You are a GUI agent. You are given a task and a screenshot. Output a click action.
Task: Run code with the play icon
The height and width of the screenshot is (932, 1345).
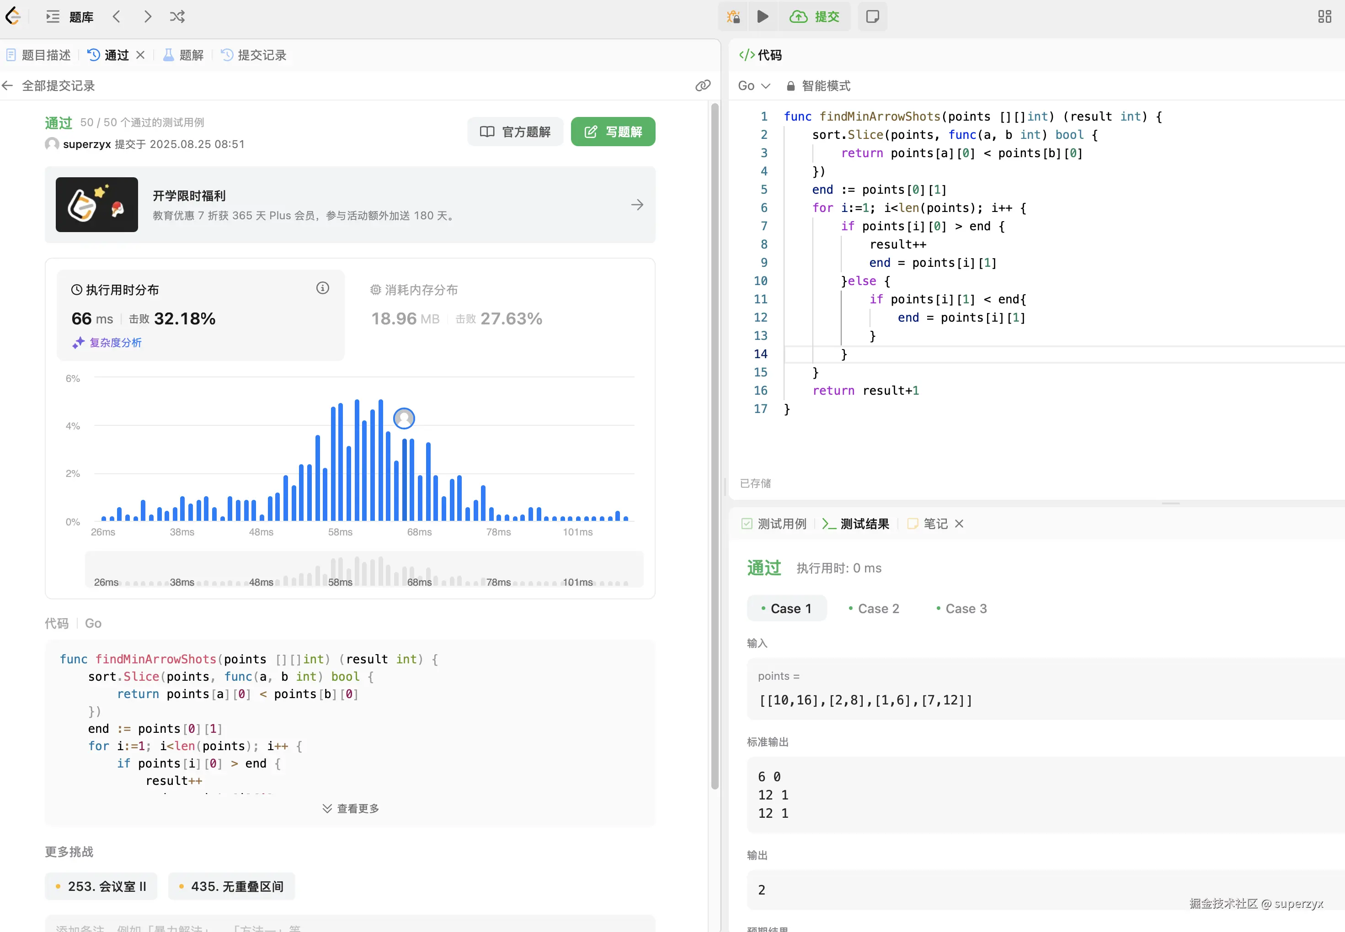point(763,16)
